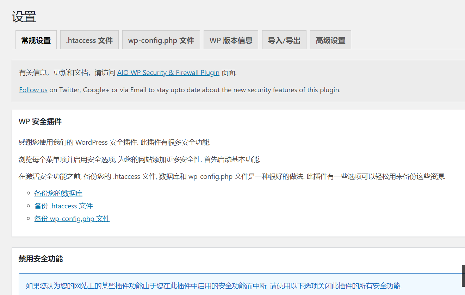Click the paragraph starting with 浏览每个菜单项

point(139,159)
